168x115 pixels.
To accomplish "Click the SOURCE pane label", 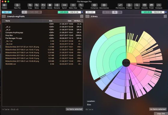I will pos(90,12).
